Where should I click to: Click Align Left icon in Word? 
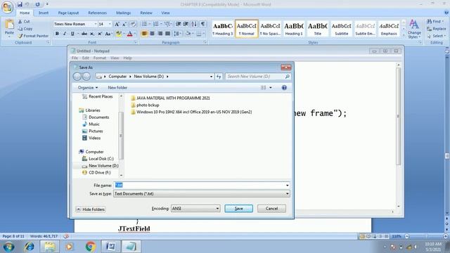144,34
